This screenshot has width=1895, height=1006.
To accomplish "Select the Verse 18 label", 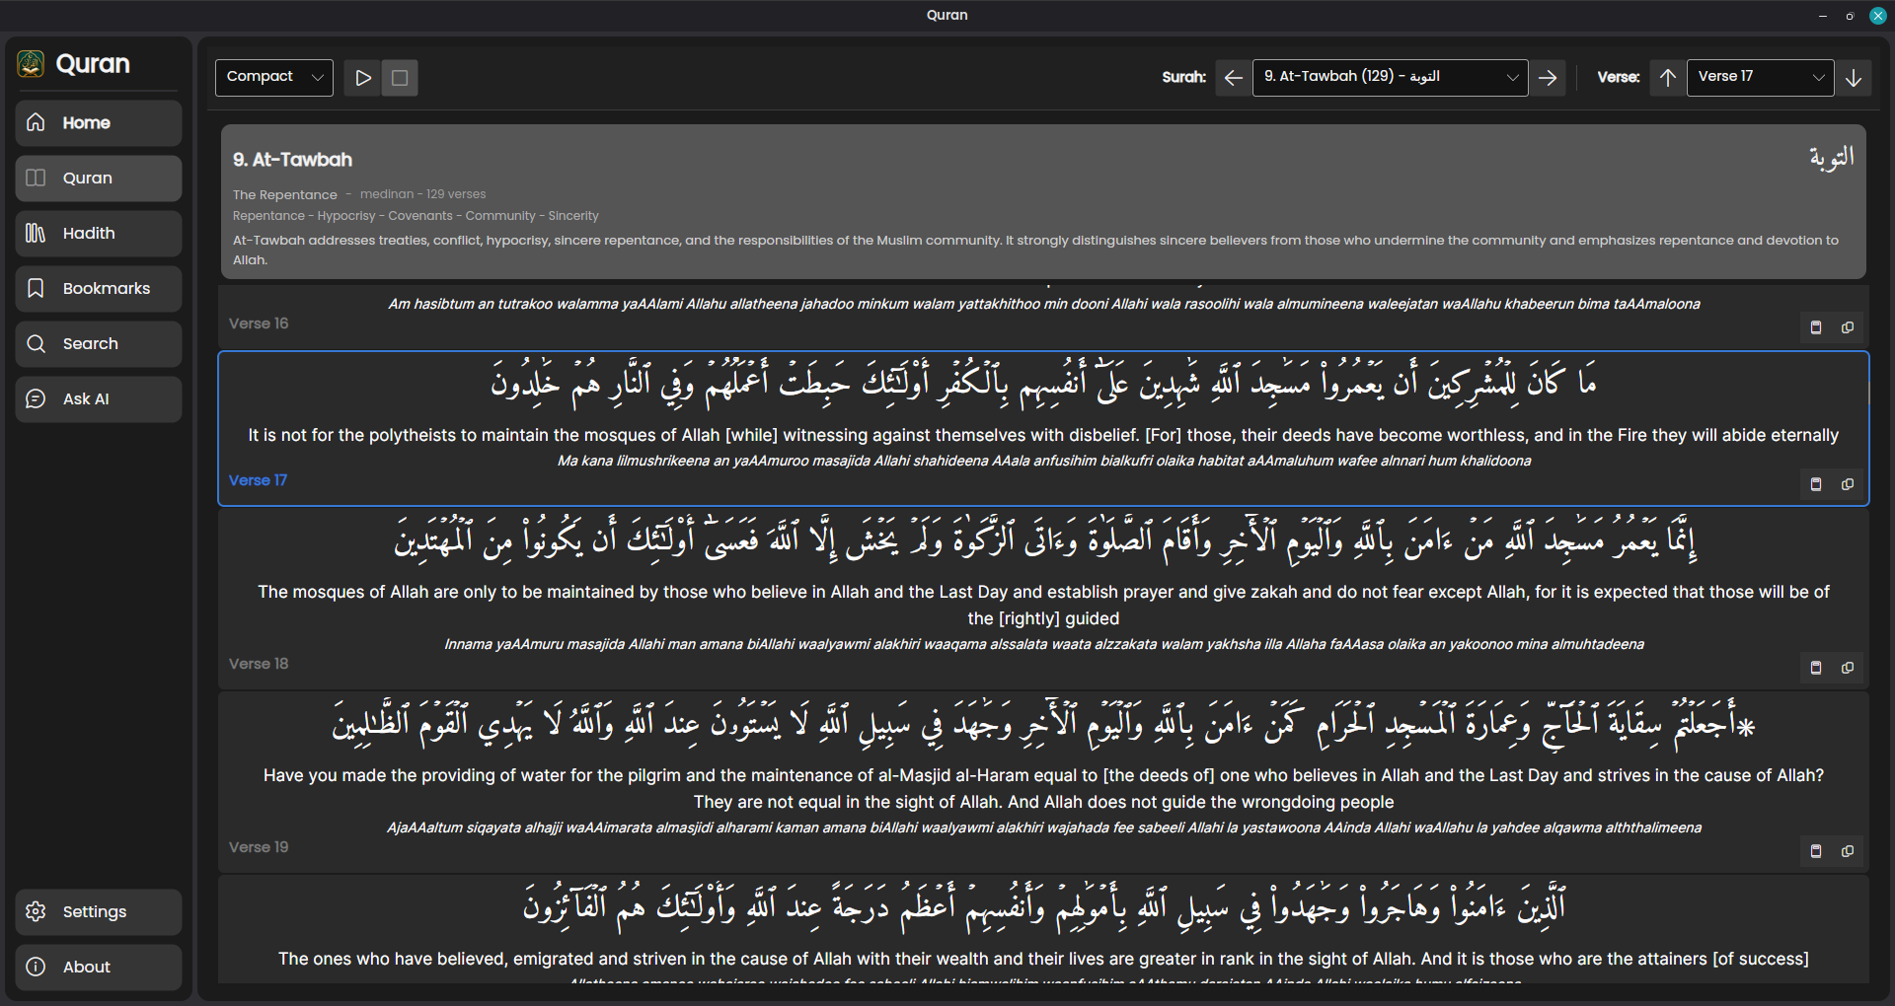I will 259,664.
